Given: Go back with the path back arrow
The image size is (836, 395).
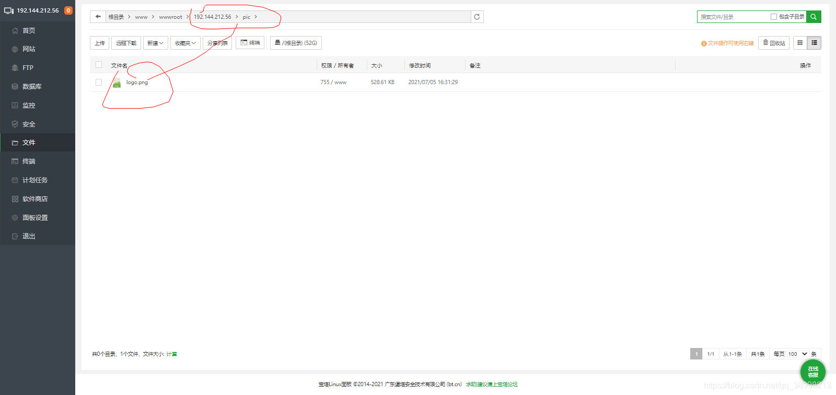Looking at the screenshot, I should point(98,17).
